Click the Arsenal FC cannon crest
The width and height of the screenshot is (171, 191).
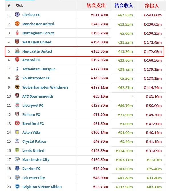click(x=17, y=60)
